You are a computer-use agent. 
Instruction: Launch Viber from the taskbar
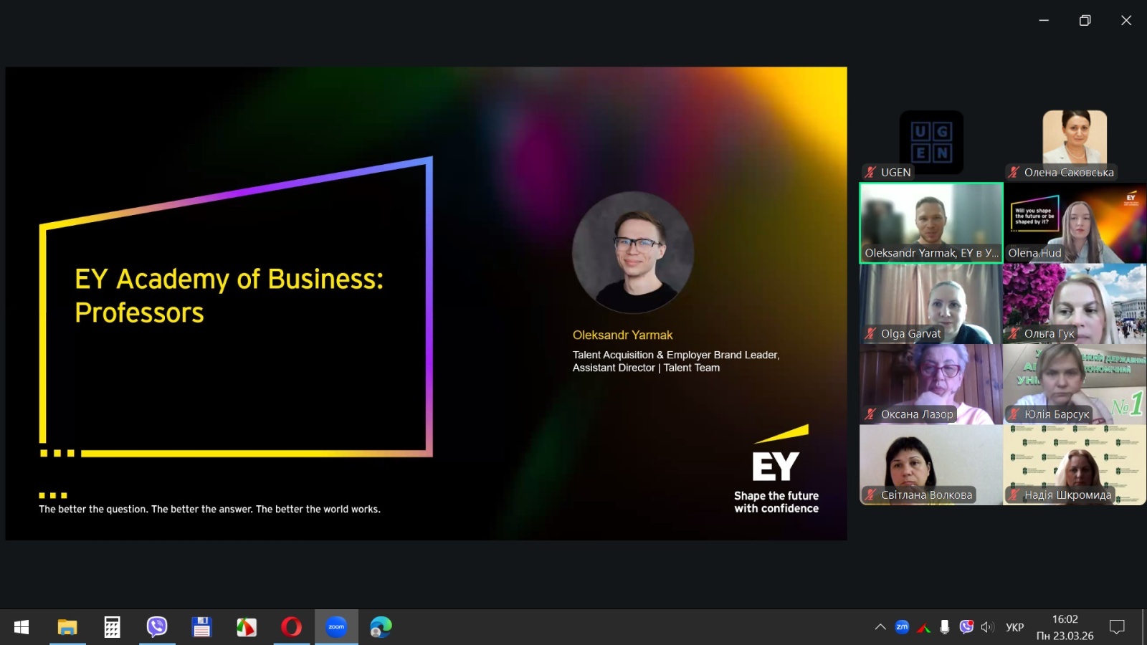click(x=156, y=627)
